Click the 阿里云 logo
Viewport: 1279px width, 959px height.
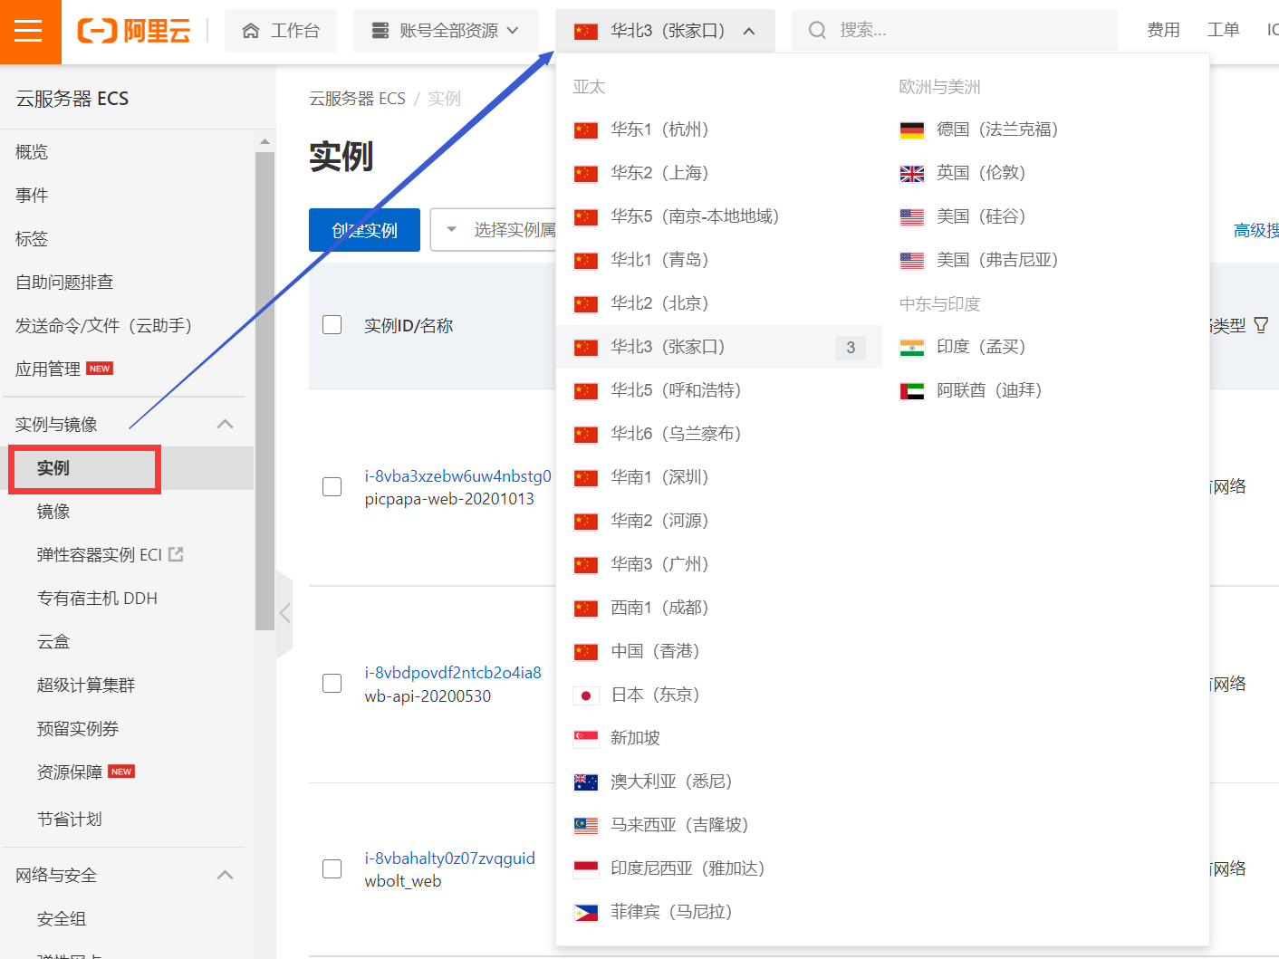pos(134,28)
